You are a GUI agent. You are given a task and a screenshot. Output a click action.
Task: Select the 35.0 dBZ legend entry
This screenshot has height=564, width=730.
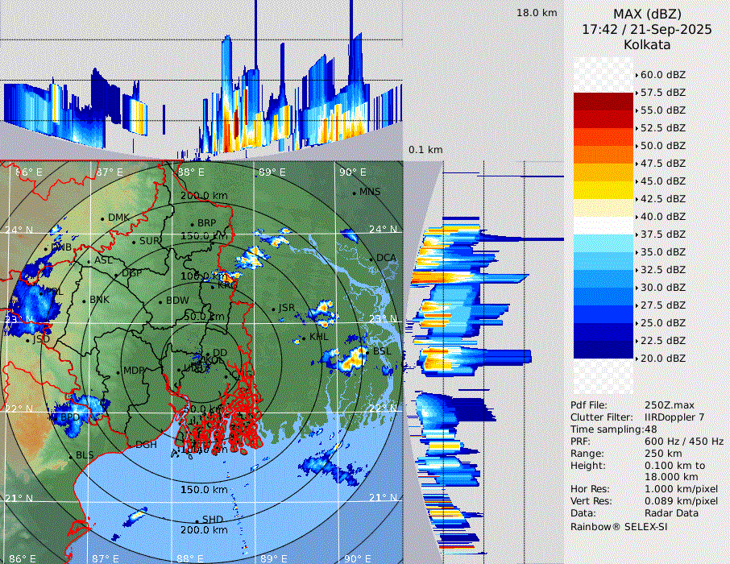(x=662, y=251)
